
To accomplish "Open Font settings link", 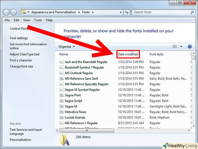I will point(19,38).
